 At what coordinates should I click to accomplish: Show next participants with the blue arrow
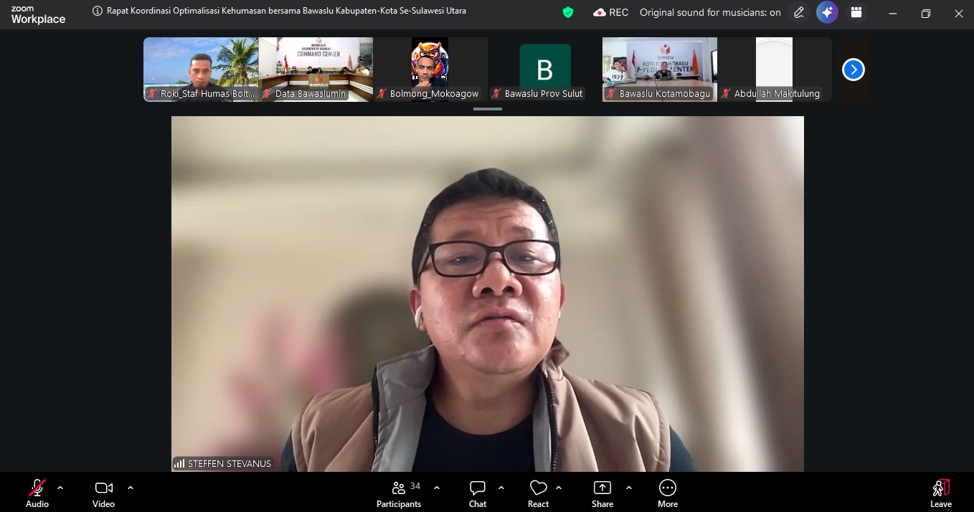click(x=853, y=70)
